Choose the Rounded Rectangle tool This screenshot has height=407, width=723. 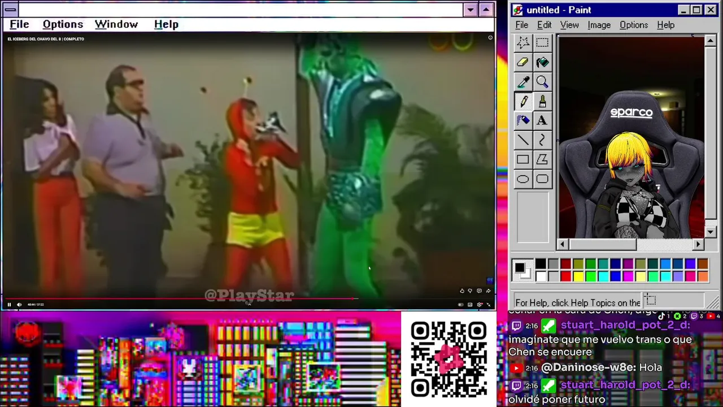click(542, 179)
